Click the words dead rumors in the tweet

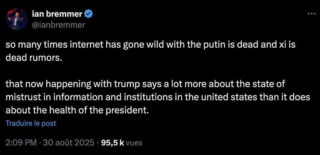click(32, 58)
